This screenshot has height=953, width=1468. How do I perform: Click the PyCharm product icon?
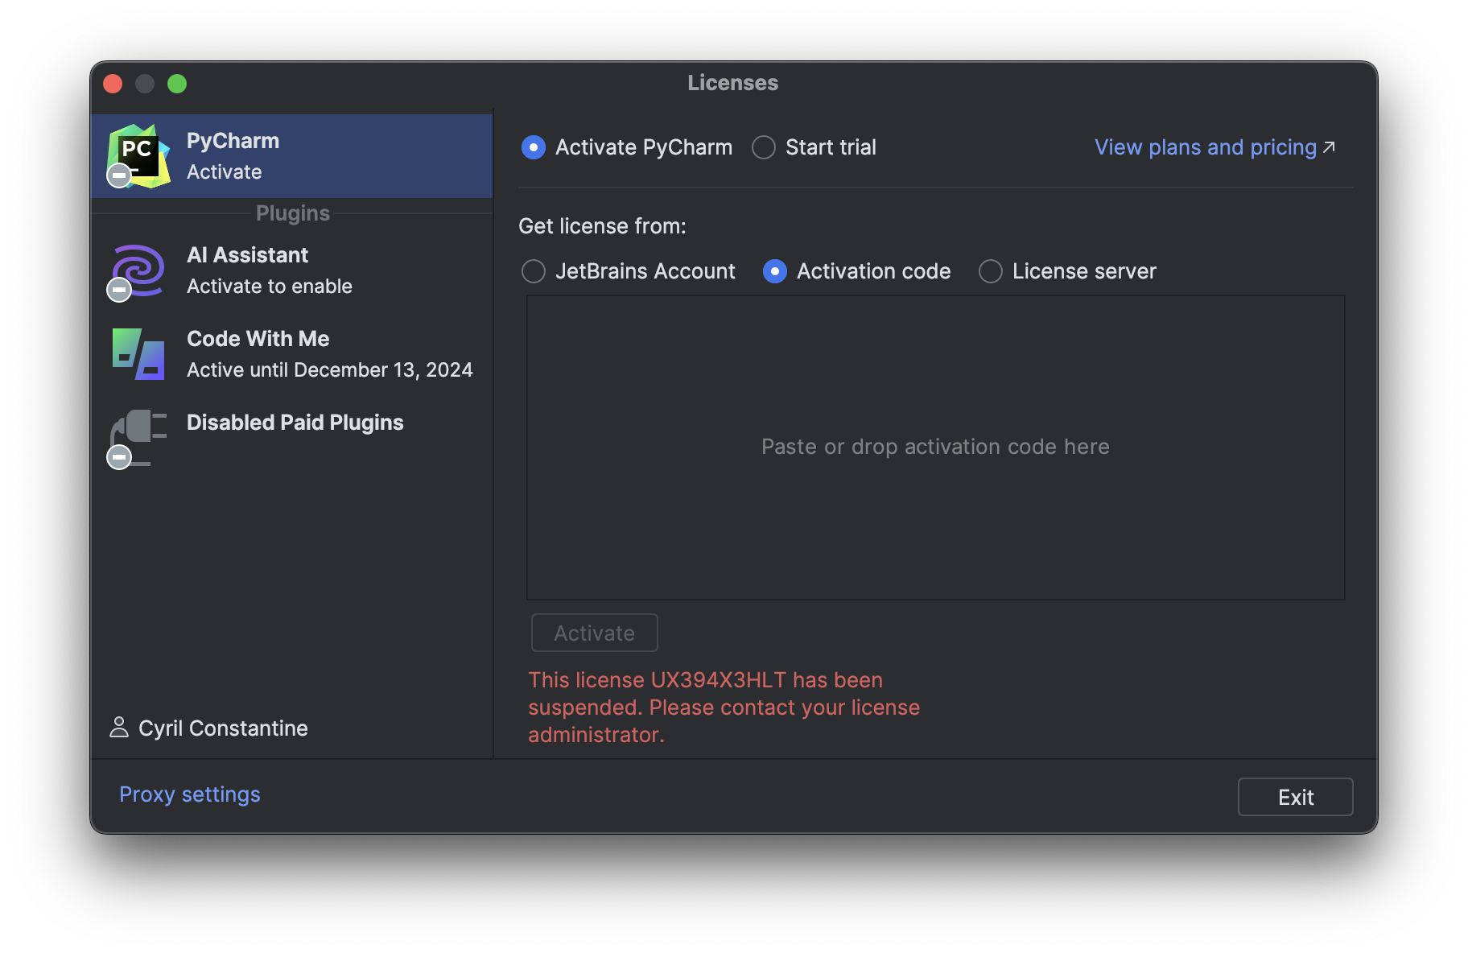138,155
